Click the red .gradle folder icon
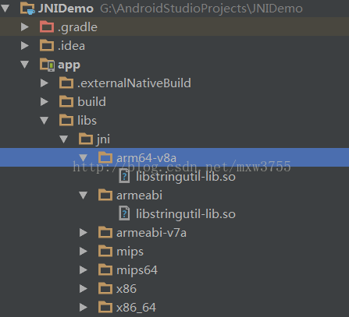 [x=47, y=26]
